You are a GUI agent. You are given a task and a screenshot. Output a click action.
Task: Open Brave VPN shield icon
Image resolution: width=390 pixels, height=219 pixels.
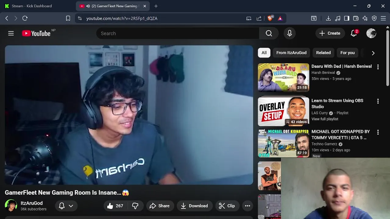pyautogui.click(x=374, y=18)
